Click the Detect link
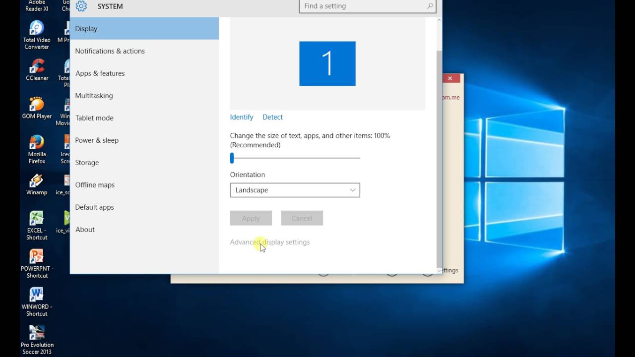 pos(272,117)
